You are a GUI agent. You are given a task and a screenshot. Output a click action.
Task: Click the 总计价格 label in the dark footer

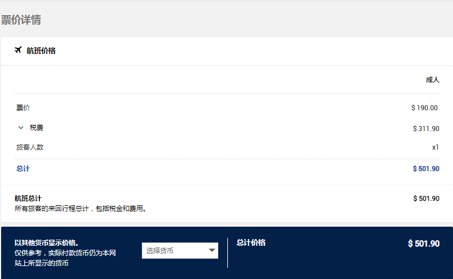point(251,242)
